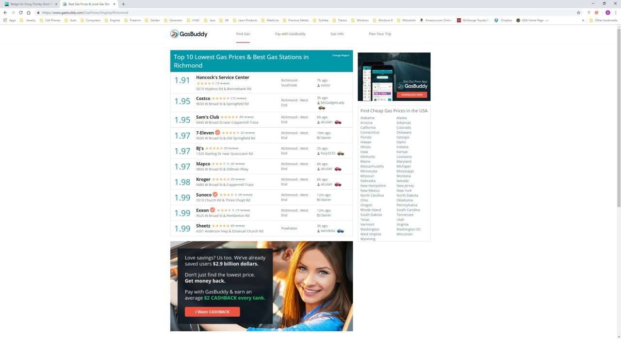The width and height of the screenshot is (621, 339).
Task: Expand the Precious Metals bookmarks folder
Action: [295, 20]
